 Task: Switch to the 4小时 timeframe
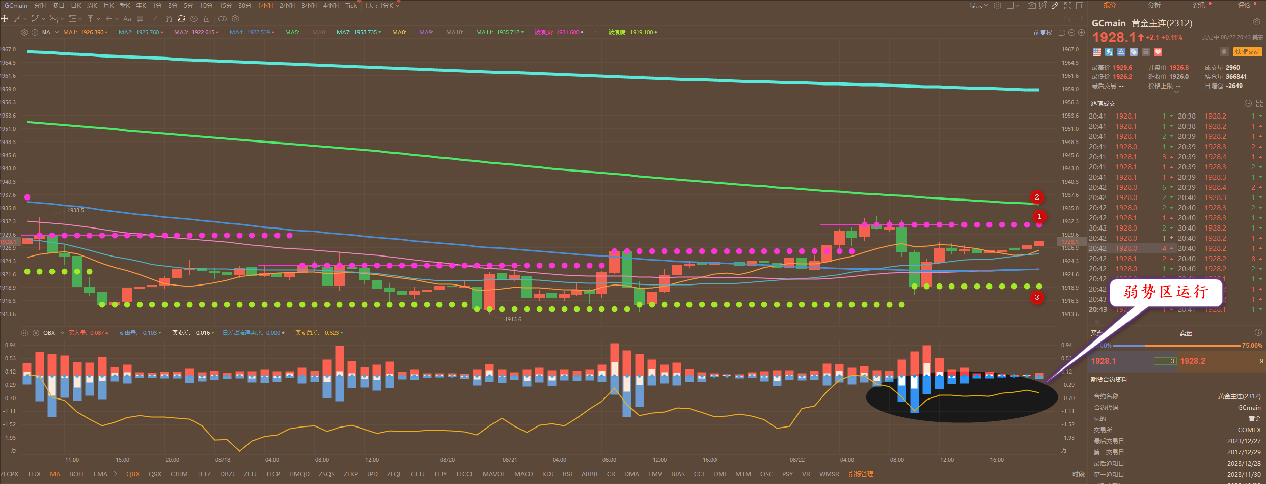331,6
